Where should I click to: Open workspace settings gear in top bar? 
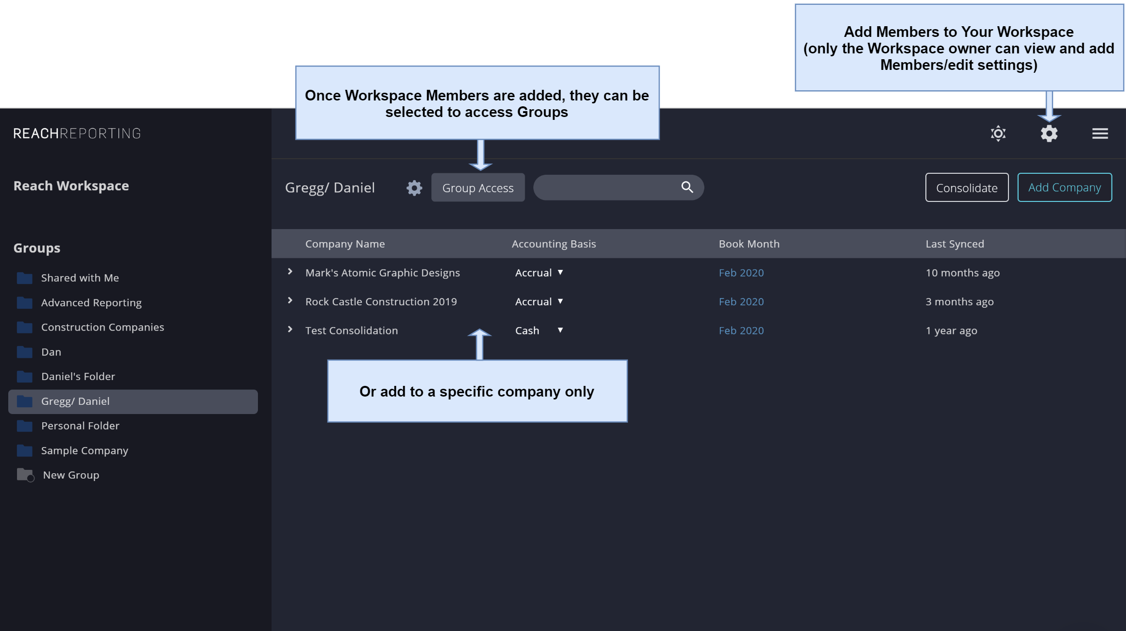(1049, 133)
